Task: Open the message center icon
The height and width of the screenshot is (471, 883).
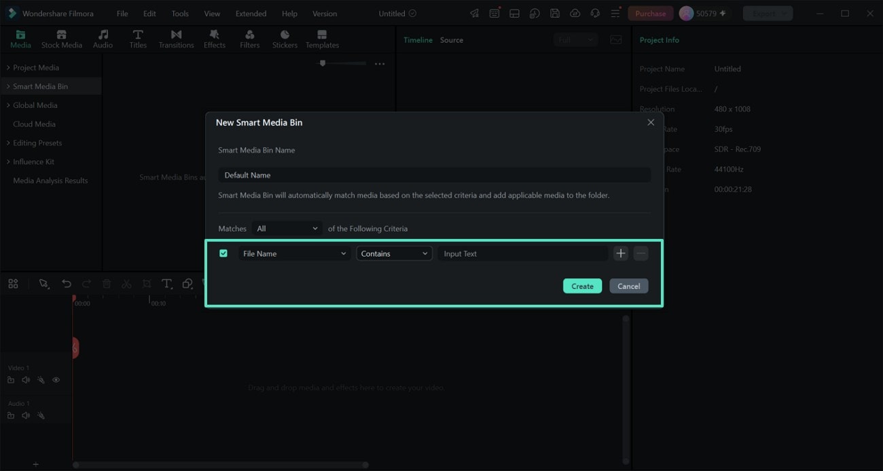Action: 494,14
